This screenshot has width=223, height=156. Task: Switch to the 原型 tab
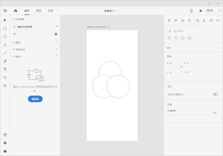(39, 11)
